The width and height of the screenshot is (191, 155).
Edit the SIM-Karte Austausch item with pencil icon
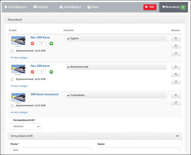coord(176,103)
